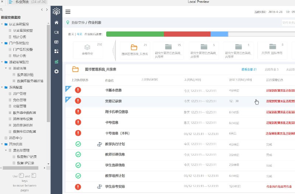Click the search icon in page panel

(x=1, y=10)
